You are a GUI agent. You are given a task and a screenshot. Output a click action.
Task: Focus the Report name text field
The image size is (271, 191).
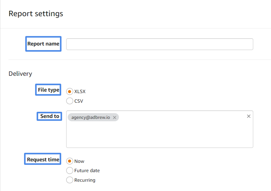(x=159, y=44)
